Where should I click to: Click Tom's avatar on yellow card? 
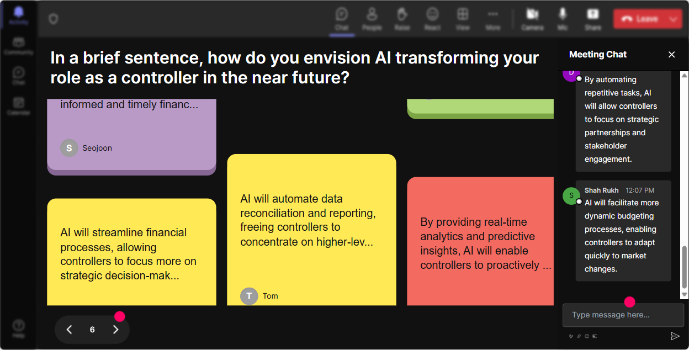click(x=249, y=296)
